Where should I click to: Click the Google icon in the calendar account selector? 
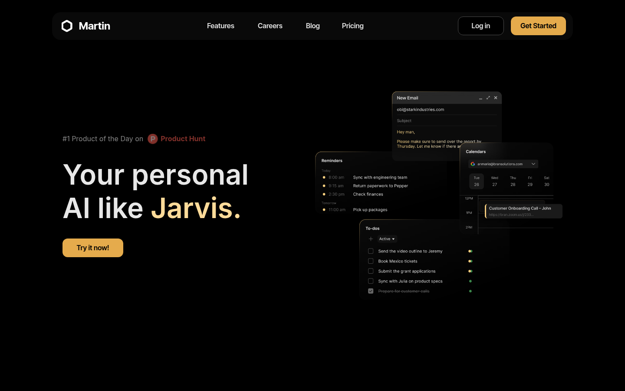click(473, 164)
